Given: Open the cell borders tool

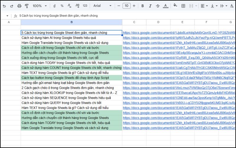Looking at the screenshot, I should point(183,6).
